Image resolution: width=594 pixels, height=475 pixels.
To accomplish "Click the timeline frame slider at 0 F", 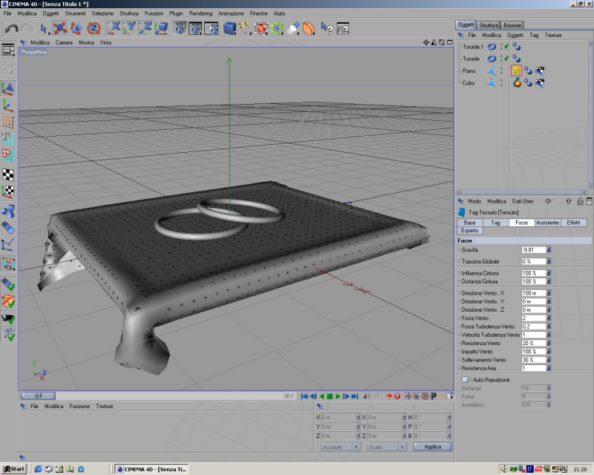I will point(38,396).
